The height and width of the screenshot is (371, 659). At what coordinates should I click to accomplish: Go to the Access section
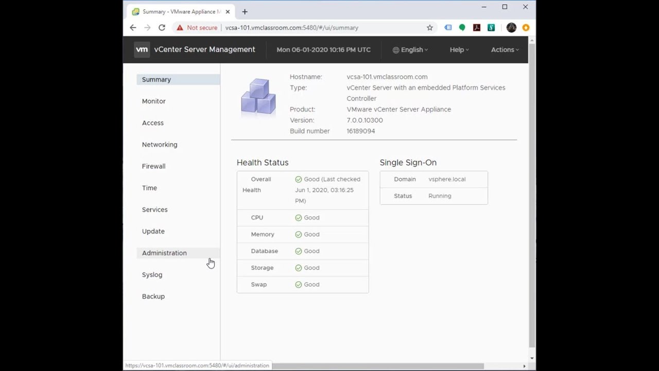pyautogui.click(x=178, y=123)
